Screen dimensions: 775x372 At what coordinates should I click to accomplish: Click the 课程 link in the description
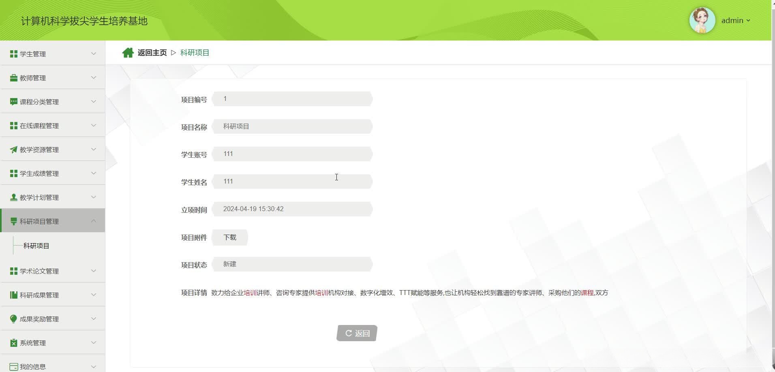tap(587, 293)
